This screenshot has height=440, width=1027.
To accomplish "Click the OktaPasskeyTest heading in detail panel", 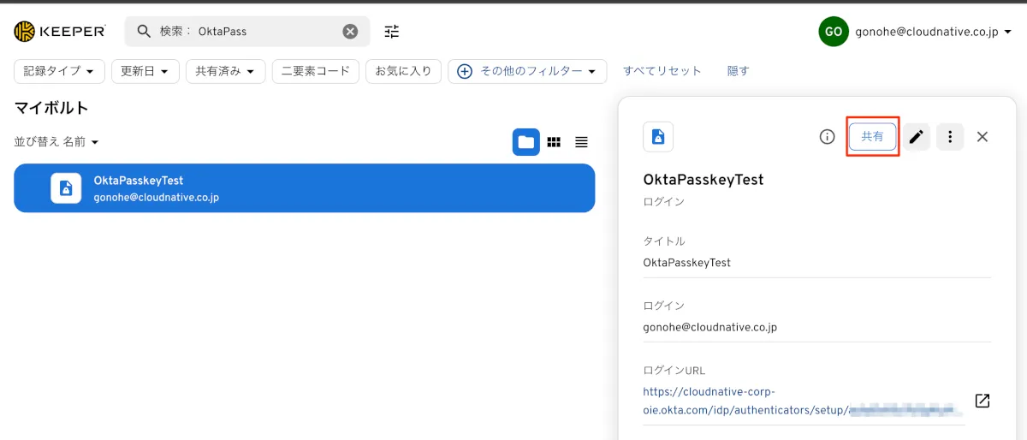I will tap(703, 180).
